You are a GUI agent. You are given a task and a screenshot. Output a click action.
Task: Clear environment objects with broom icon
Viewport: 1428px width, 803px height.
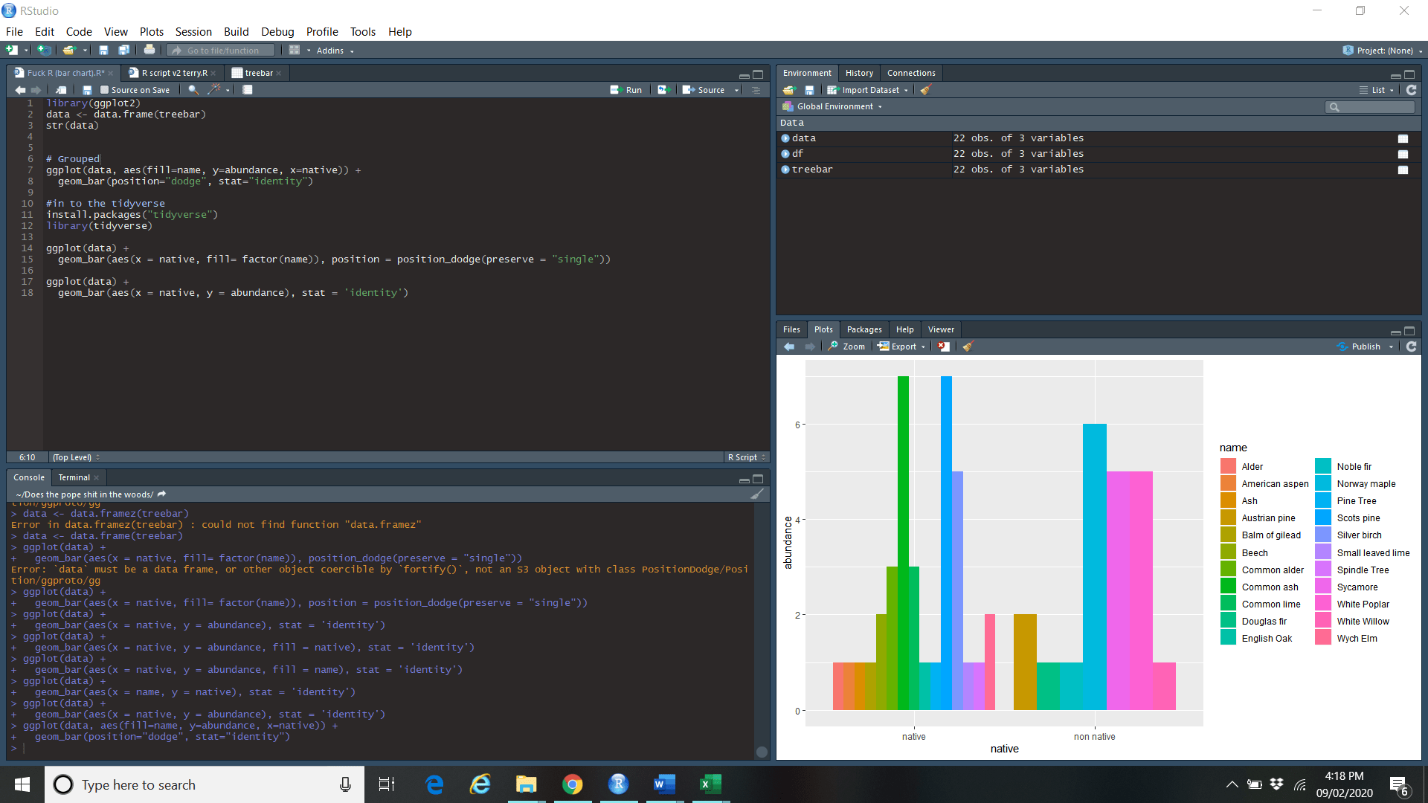coord(925,90)
